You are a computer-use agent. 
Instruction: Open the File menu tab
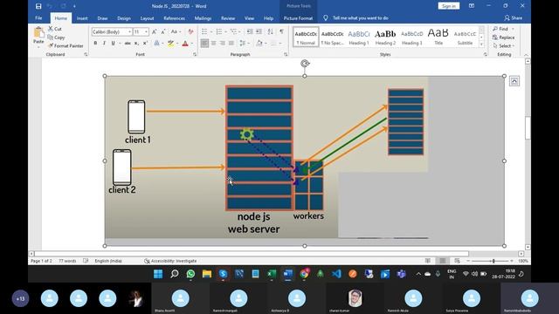tap(38, 18)
